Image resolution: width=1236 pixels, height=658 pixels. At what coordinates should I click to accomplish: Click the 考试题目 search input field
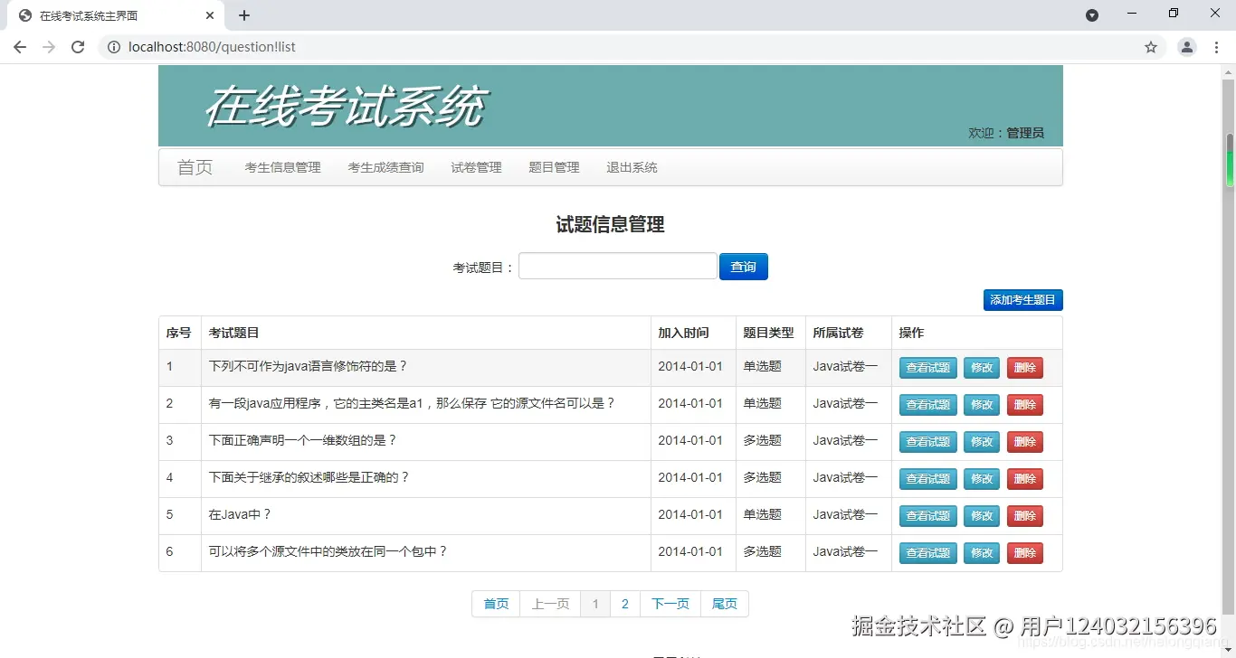[x=618, y=267]
